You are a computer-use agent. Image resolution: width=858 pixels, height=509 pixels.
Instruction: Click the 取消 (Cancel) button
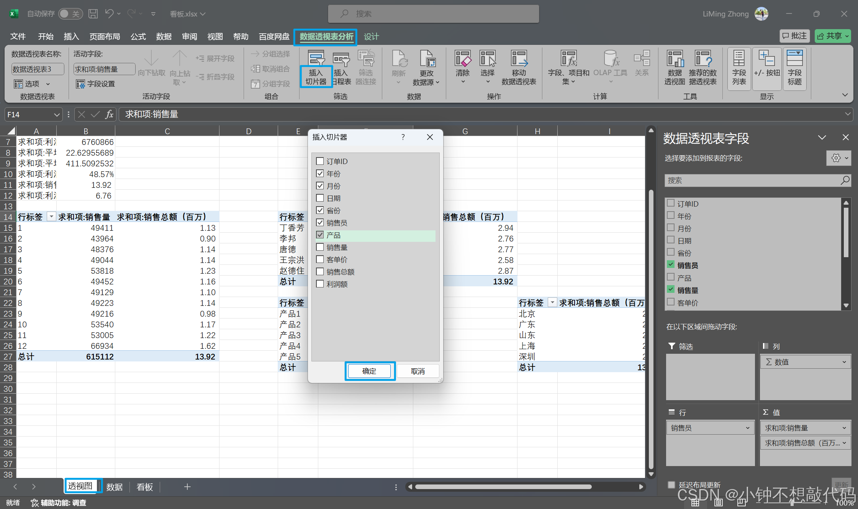click(x=418, y=371)
